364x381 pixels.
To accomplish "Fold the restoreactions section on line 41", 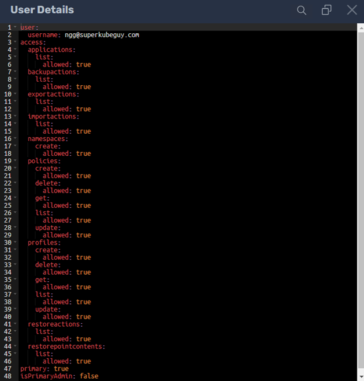I will pyautogui.click(x=15, y=323).
